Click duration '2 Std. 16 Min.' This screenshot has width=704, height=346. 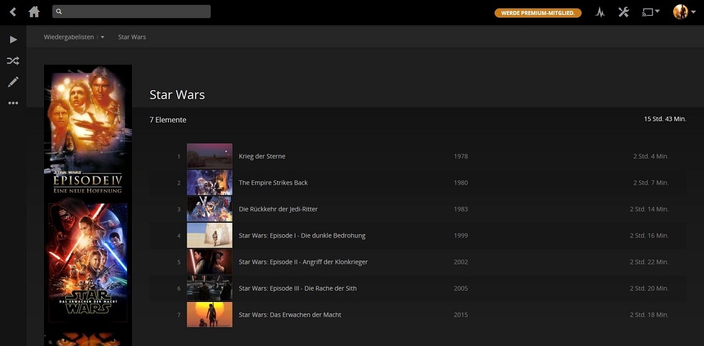649,235
